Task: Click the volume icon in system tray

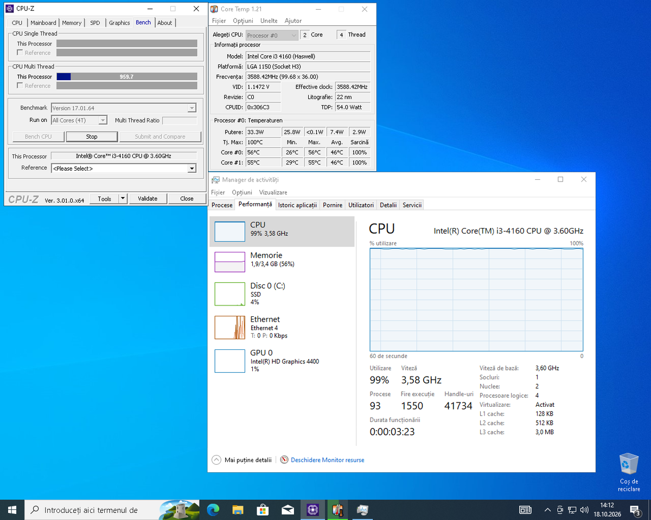Action: tap(584, 510)
